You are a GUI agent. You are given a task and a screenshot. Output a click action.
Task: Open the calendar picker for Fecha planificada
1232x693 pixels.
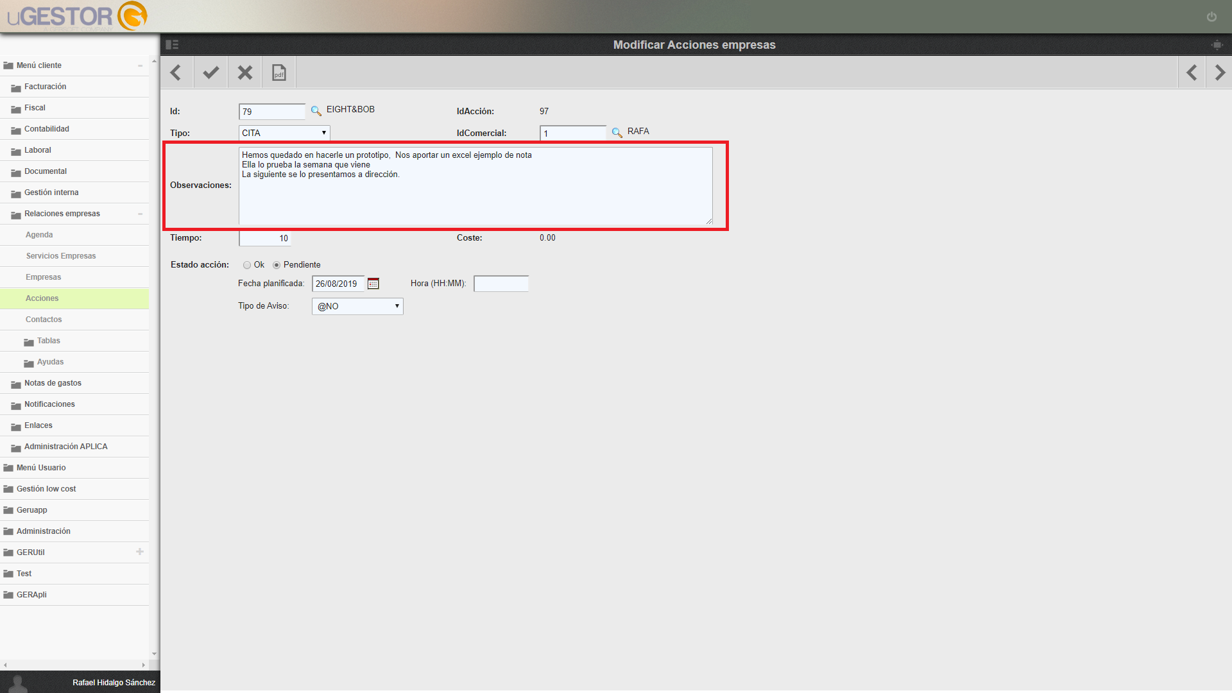(373, 284)
